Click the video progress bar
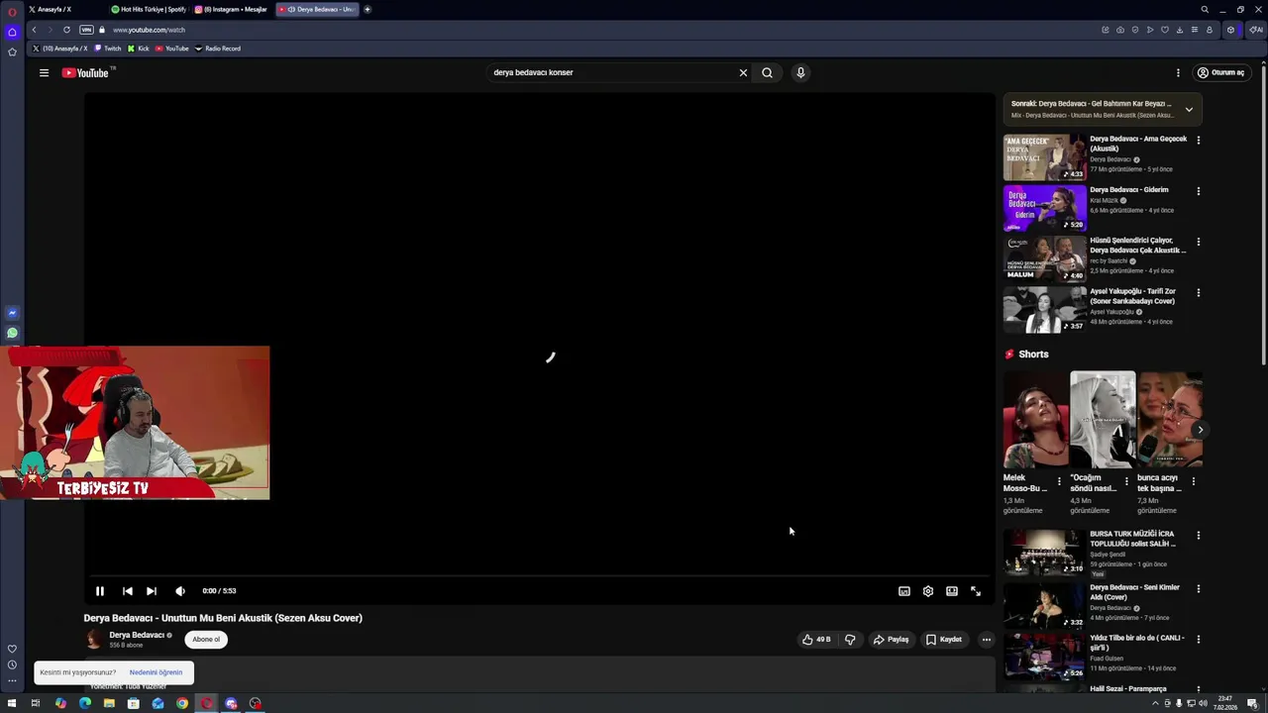This screenshot has height=713, width=1268. pos(539,575)
